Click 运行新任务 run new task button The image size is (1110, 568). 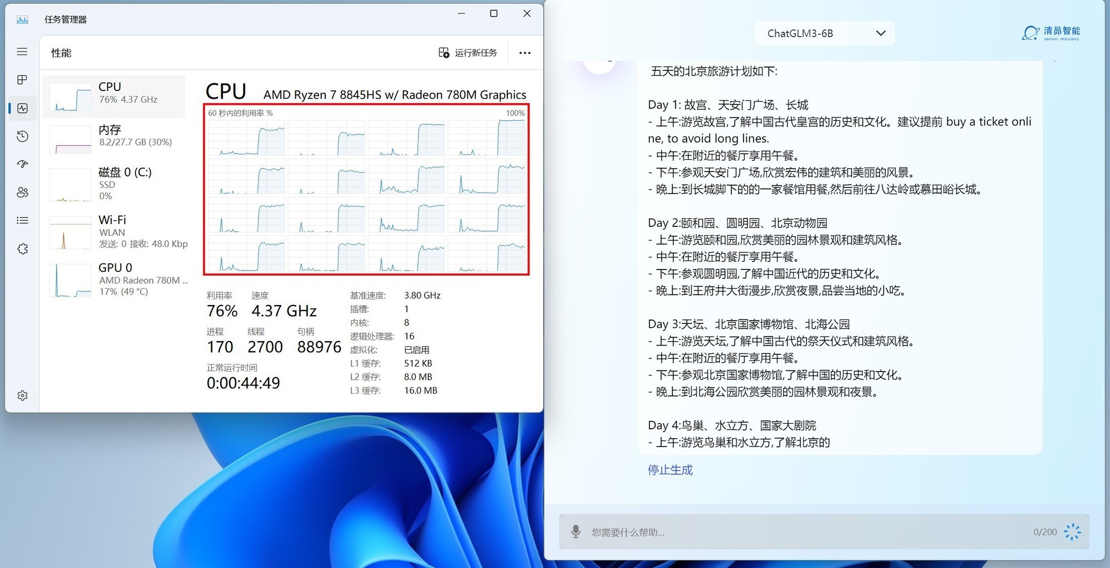[x=468, y=53]
